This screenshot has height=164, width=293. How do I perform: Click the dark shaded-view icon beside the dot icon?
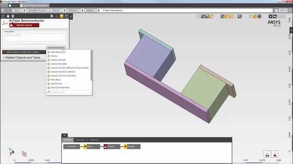point(275,16)
